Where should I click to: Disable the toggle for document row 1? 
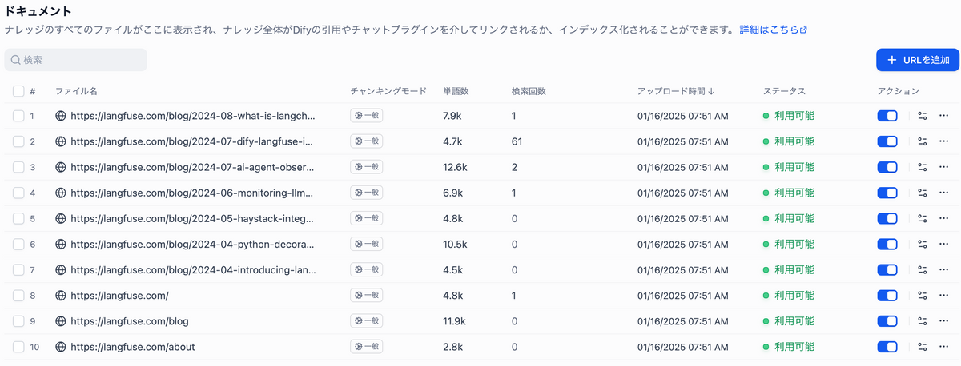pos(887,116)
